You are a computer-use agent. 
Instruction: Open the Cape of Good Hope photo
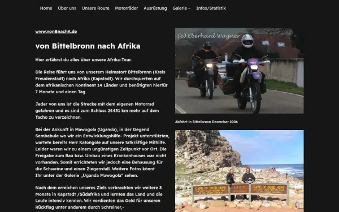(x=240, y=171)
